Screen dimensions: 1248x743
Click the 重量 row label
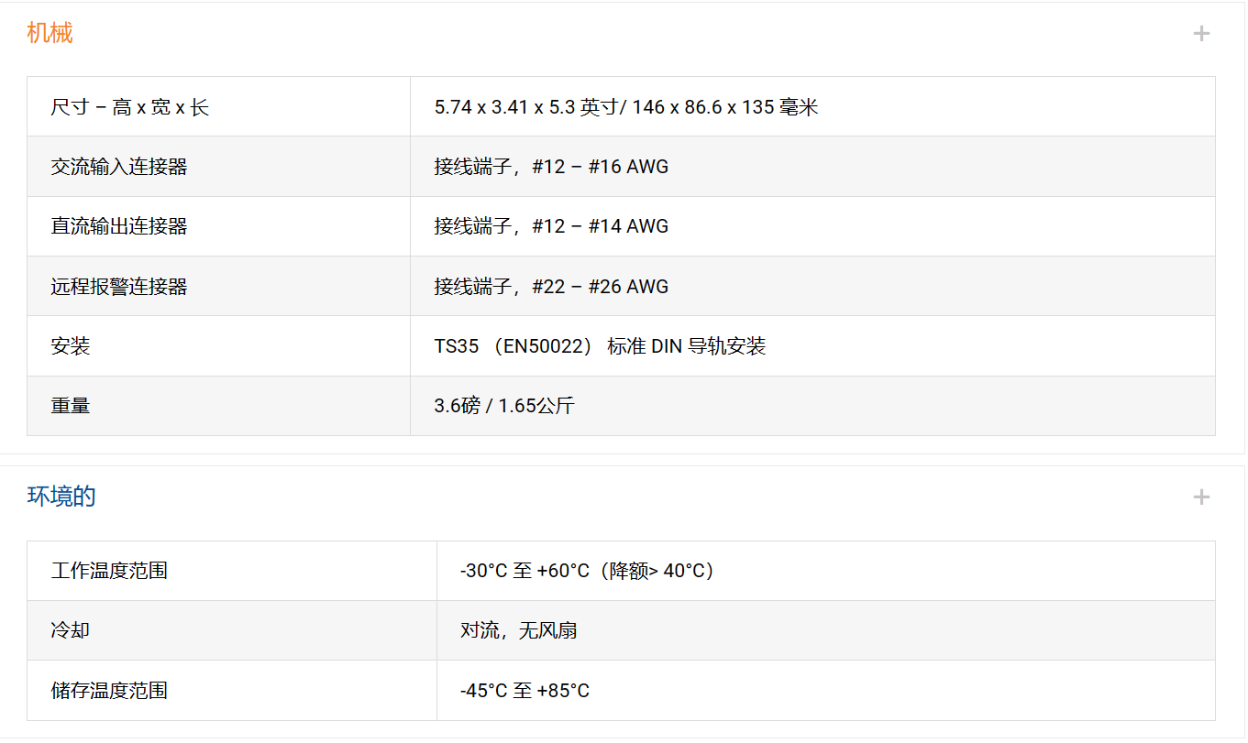click(71, 406)
